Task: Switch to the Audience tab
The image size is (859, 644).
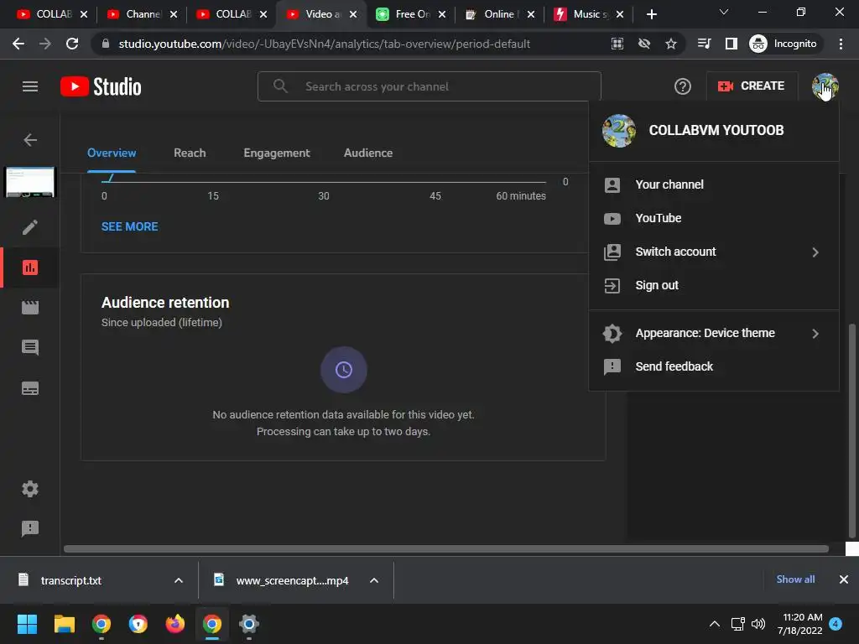Action: [x=368, y=153]
